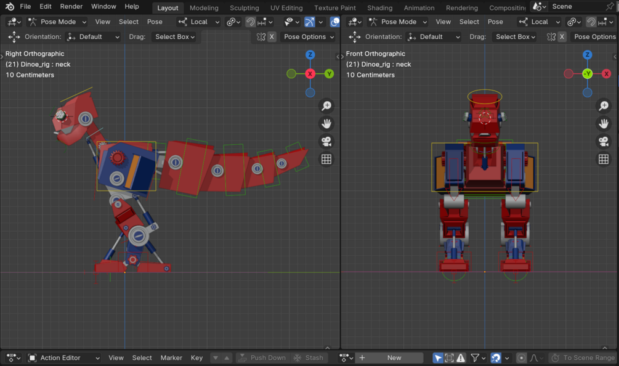Click the pan hand icon in left viewport

point(326,124)
